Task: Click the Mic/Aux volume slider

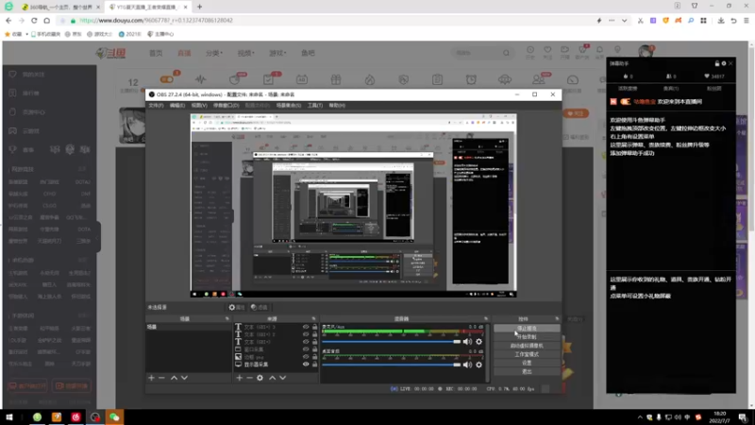Action: click(391, 342)
